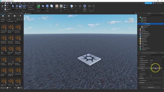Click the Toolbox search input field
164x92 pixels.
coord(12,19)
